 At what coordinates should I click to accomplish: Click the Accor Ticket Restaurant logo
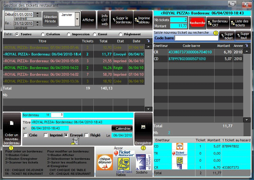pos(124,153)
